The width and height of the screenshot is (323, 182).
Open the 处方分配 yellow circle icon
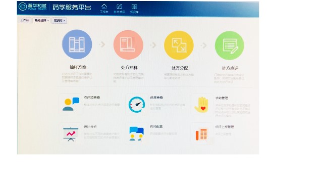[179, 45]
